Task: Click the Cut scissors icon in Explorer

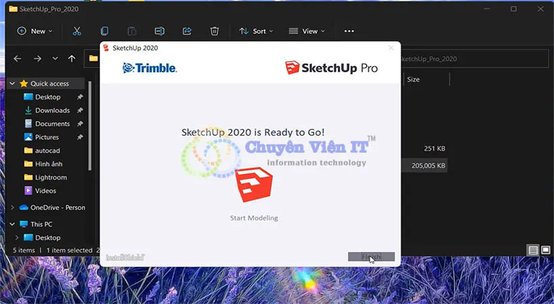Action: [x=76, y=31]
